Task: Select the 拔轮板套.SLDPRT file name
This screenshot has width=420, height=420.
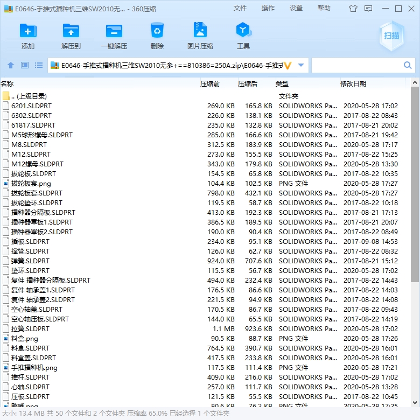Action: click(37, 193)
